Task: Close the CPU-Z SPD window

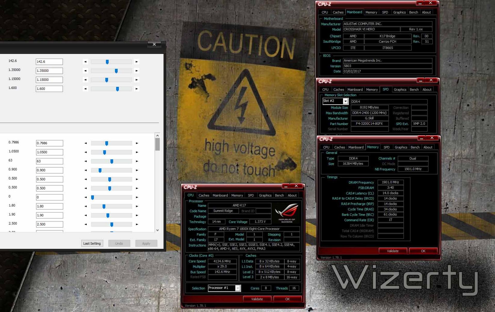Action: coord(431,80)
